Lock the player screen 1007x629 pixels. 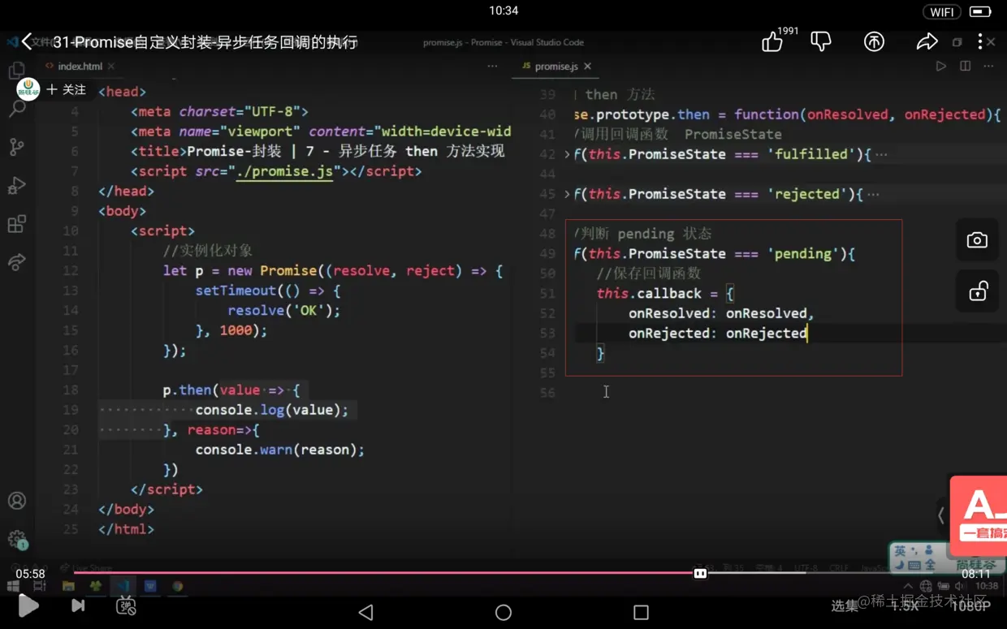[977, 291]
